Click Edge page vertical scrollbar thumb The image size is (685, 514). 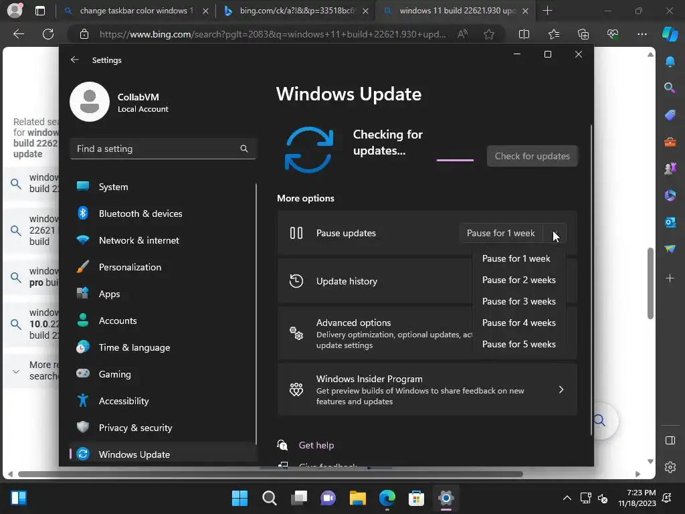click(650, 283)
